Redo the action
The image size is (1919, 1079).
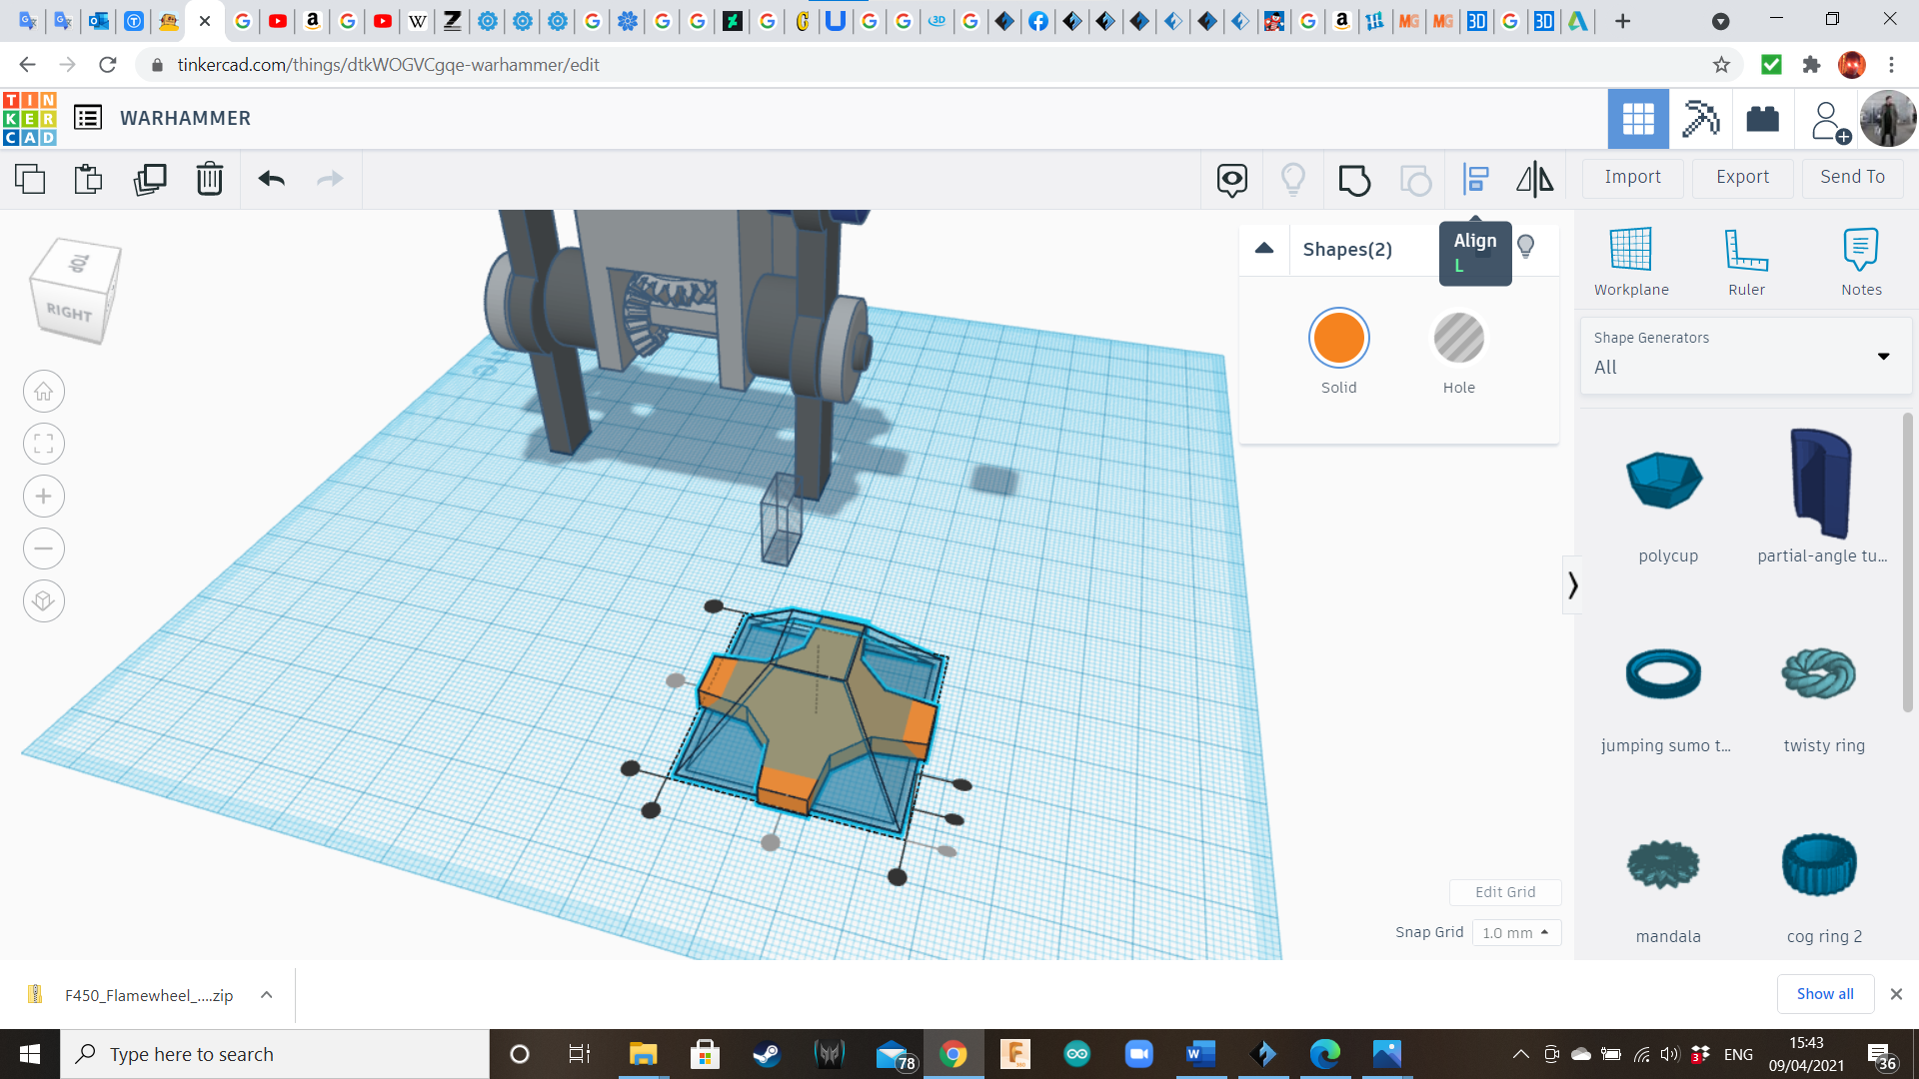[330, 179]
